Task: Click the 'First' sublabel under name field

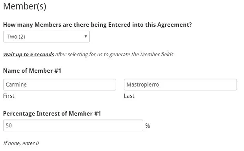Action: click(9, 96)
